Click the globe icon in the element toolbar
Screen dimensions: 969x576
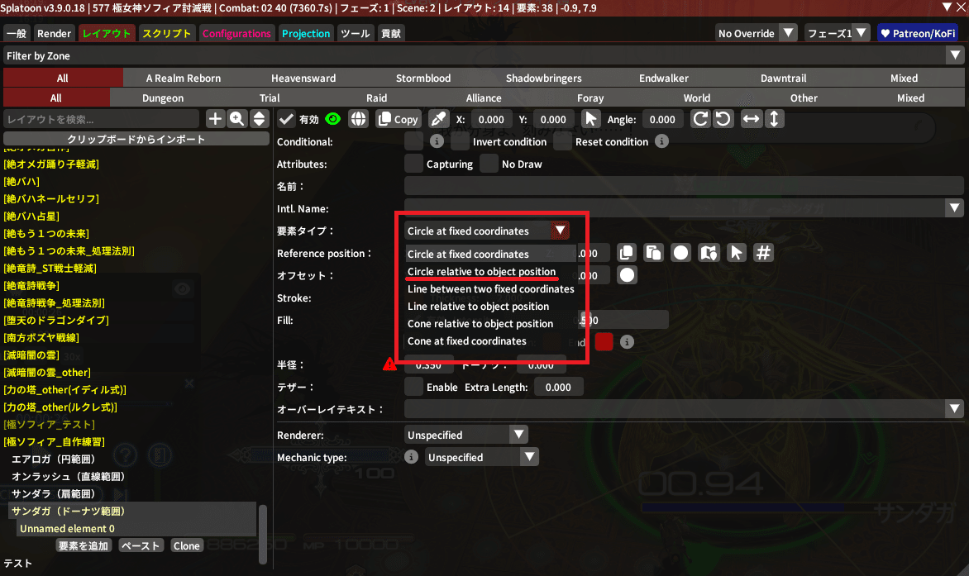[358, 119]
